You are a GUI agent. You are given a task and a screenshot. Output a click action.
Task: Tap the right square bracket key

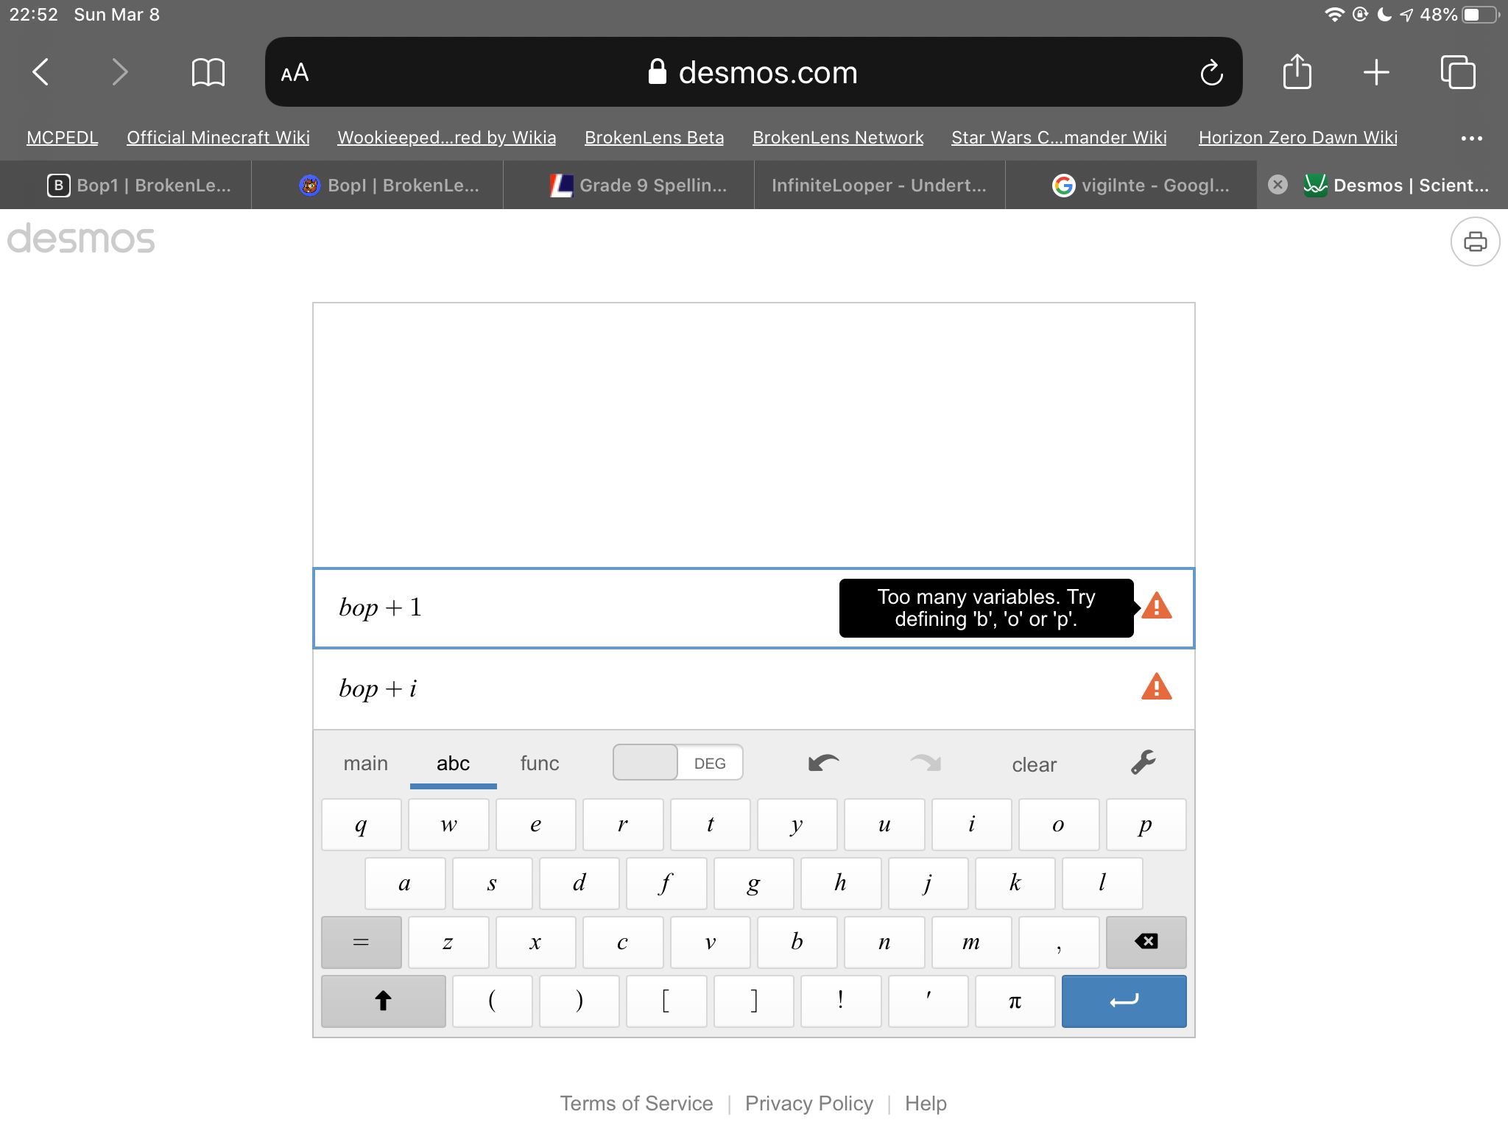[753, 1001]
